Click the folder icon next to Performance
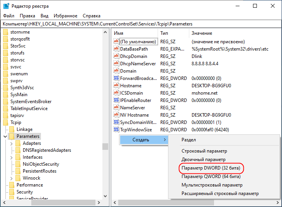The width and height of the screenshot is (282, 207). point(12,185)
